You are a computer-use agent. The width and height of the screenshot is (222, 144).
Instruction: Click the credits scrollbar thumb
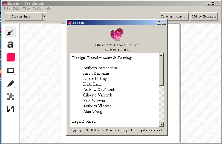162,72
